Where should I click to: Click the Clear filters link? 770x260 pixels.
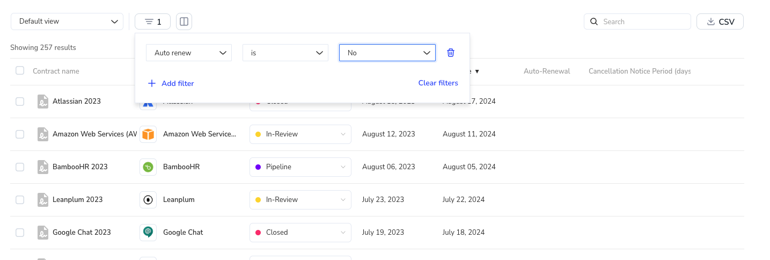pos(438,83)
